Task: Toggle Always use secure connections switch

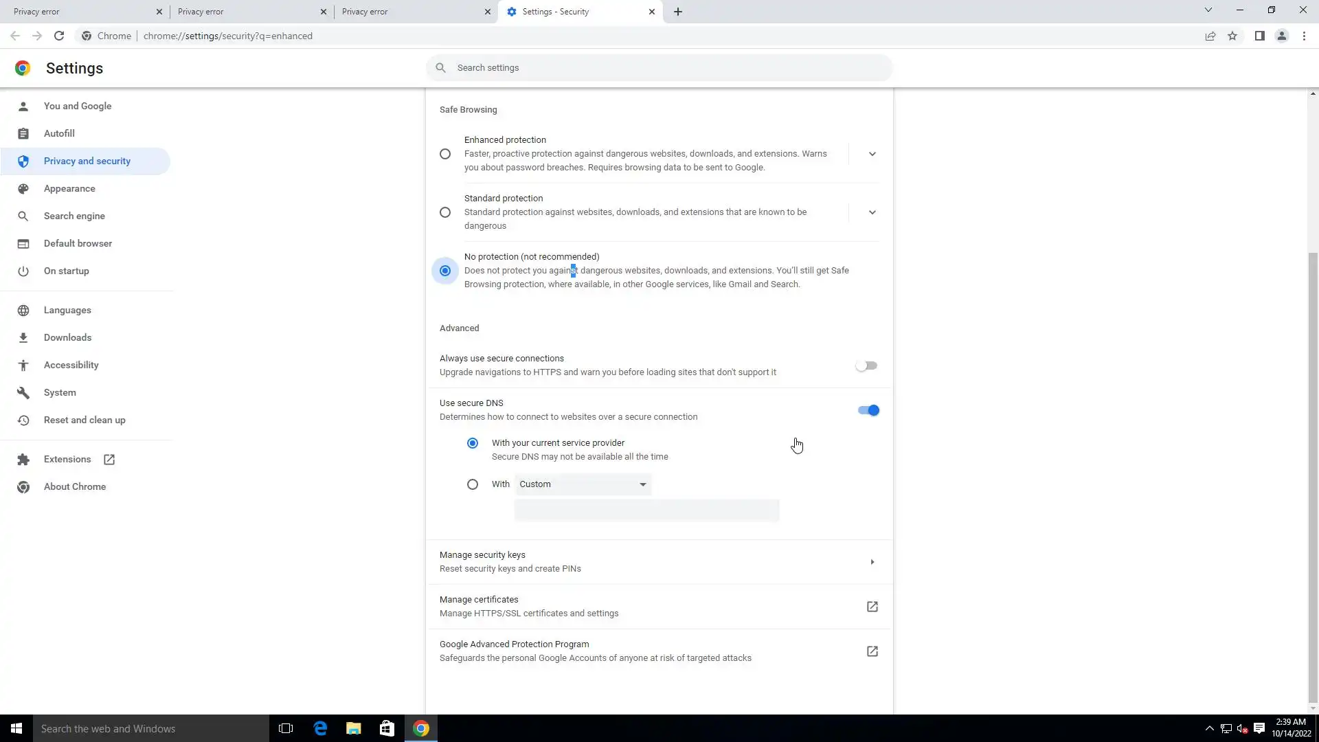Action: (x=866, y=366)
